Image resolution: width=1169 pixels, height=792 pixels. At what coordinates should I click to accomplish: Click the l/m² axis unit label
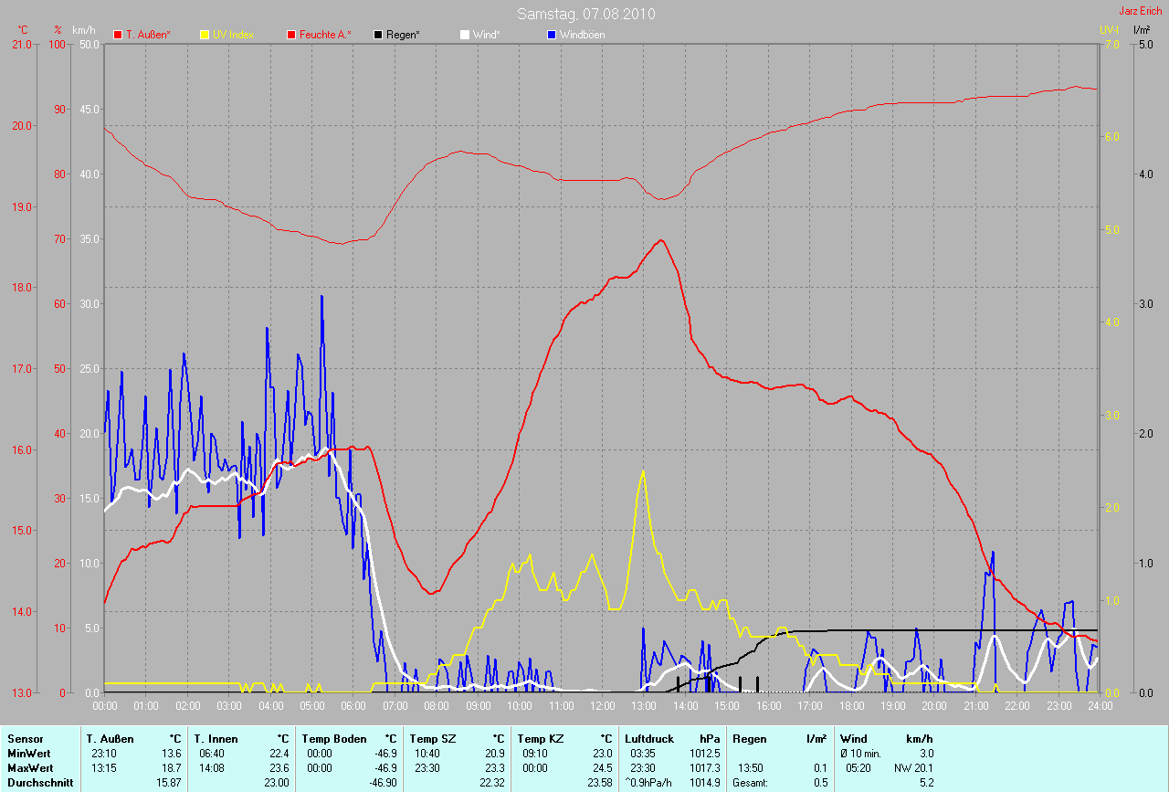point(1141,30)
